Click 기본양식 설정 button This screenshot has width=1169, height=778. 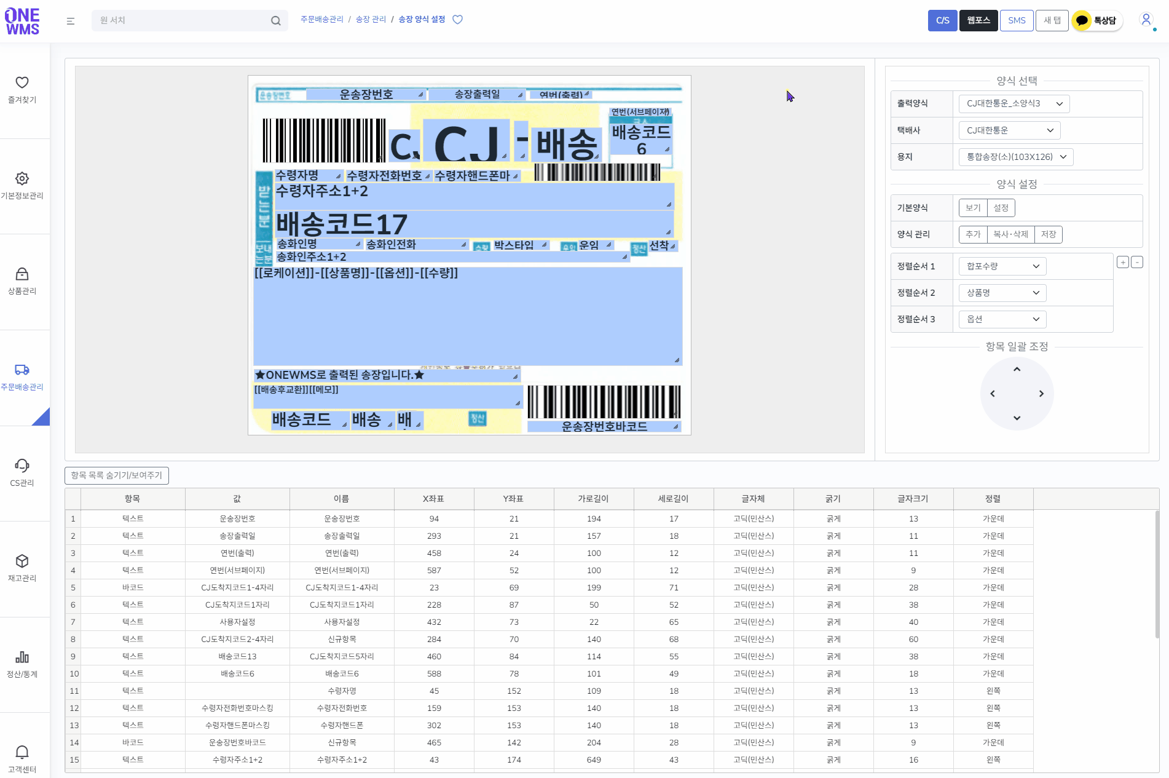[1001, 208]
